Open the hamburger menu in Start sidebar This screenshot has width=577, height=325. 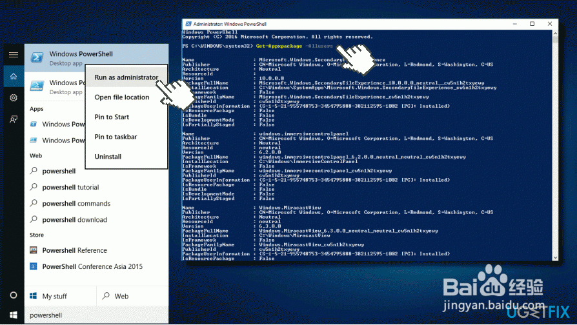pyautogui.click(x=14, y=55)
